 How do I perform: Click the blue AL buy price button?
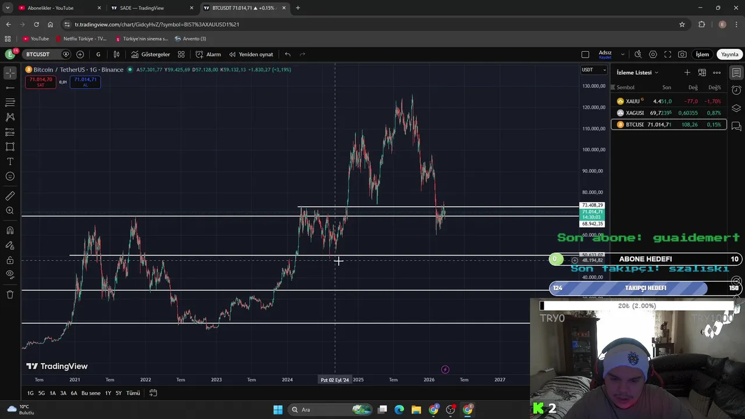[85, 82]
